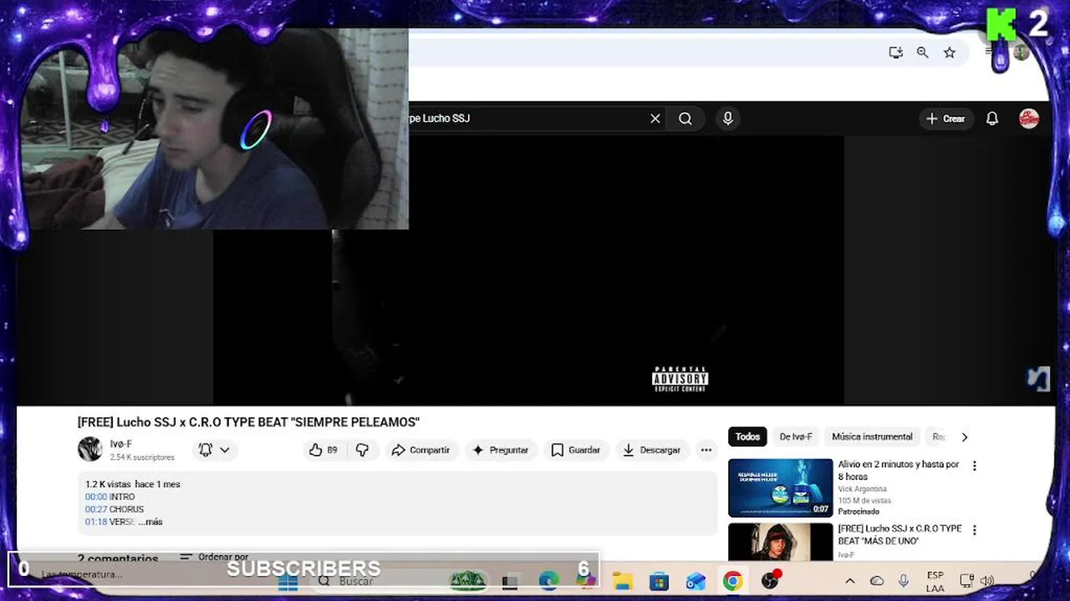Click the video title SIEMPRE PELEAMOS

(x=248, y=422)
